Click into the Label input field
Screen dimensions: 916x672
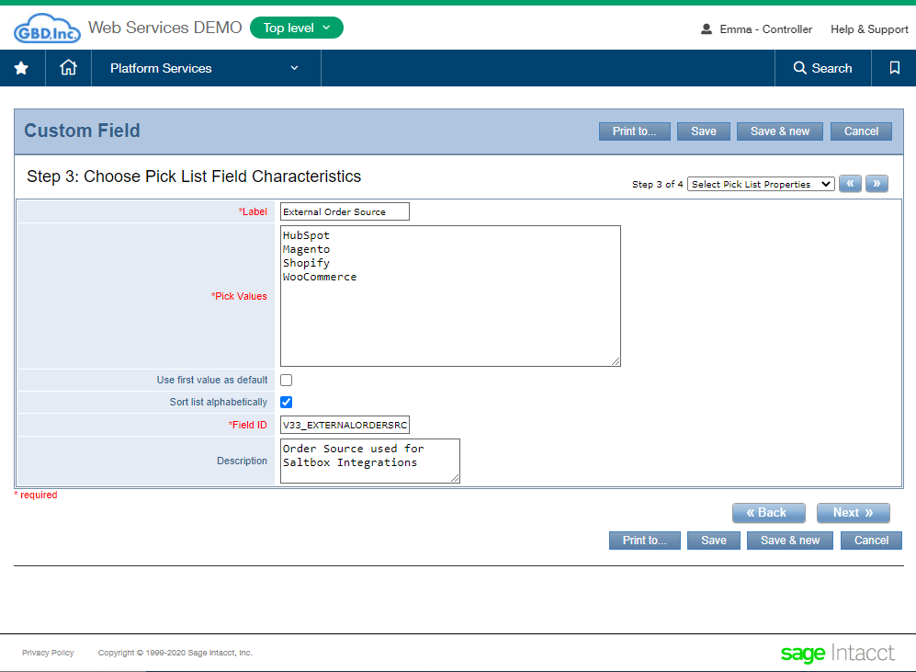click(x=345, y=211)
